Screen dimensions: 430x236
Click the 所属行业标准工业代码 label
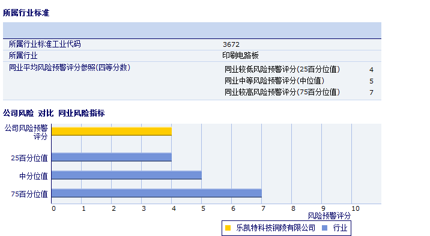tap(44, 44)
